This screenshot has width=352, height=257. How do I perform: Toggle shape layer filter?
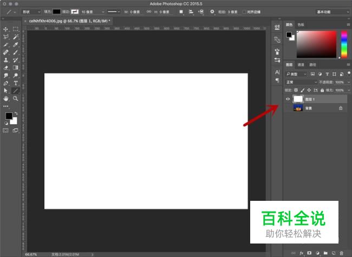[334, 74]
